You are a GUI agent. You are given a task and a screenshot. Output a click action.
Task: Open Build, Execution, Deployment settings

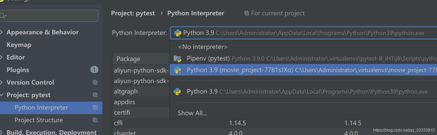coord(51,132)
